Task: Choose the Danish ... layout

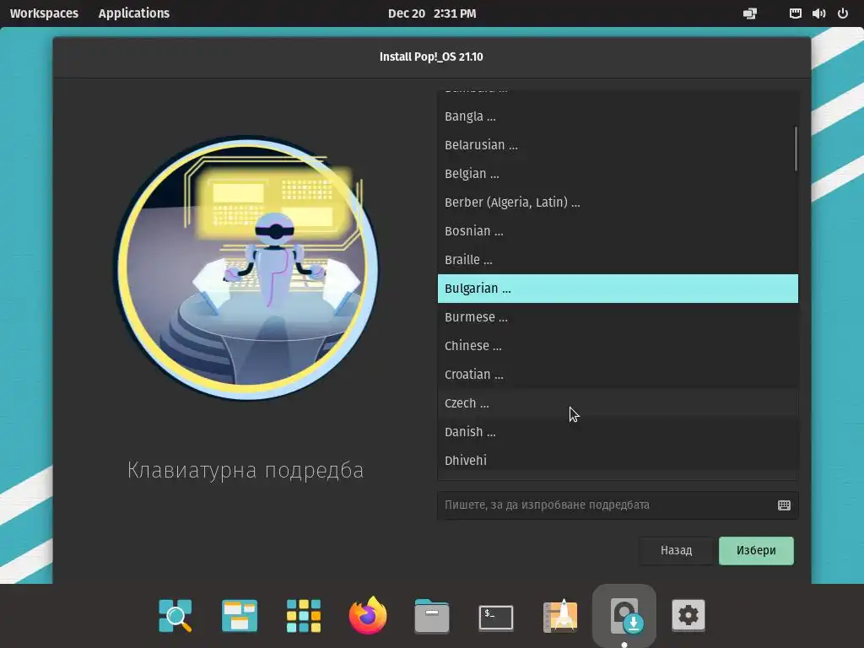Action: [618, 431]
